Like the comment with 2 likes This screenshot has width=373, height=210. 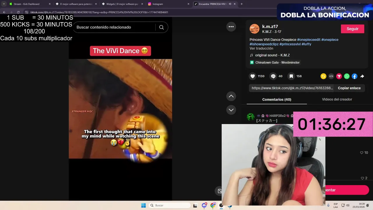click(362, 178)
